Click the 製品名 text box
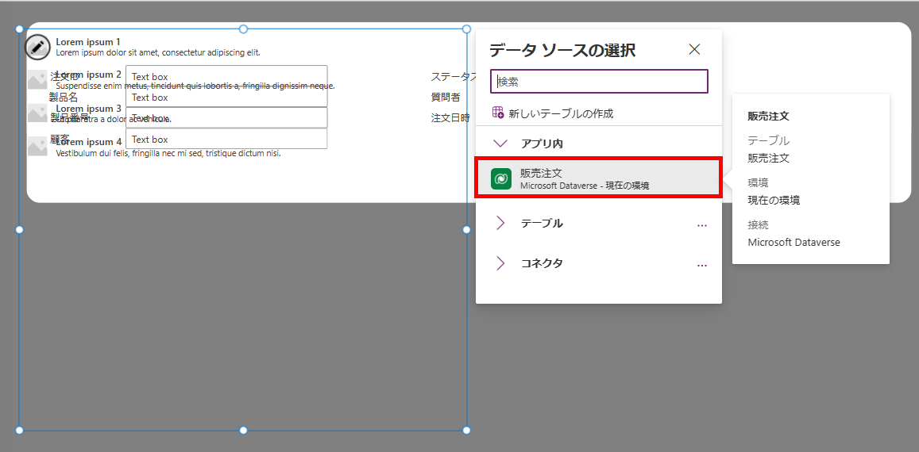Screen dimensions: 919x452 click(226, 98)
